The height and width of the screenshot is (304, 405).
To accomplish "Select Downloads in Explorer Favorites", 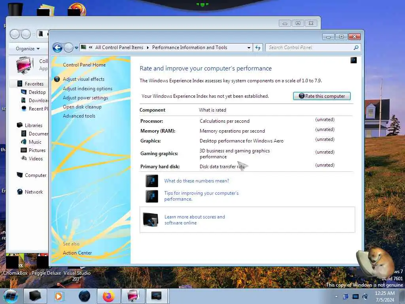I will click(x=38, y=101).
